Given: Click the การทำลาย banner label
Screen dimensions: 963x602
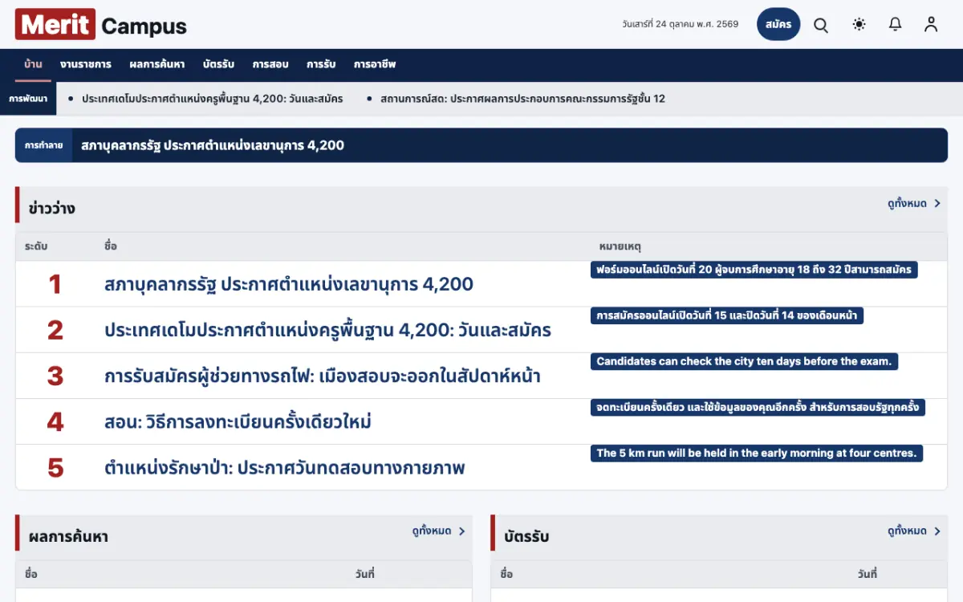Looking at the screenshot, I should pyautogui.click(x=43, y=145).
